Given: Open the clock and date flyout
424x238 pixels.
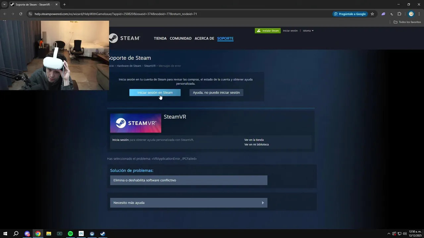Looking at the screenshot, I should [415, 234].
